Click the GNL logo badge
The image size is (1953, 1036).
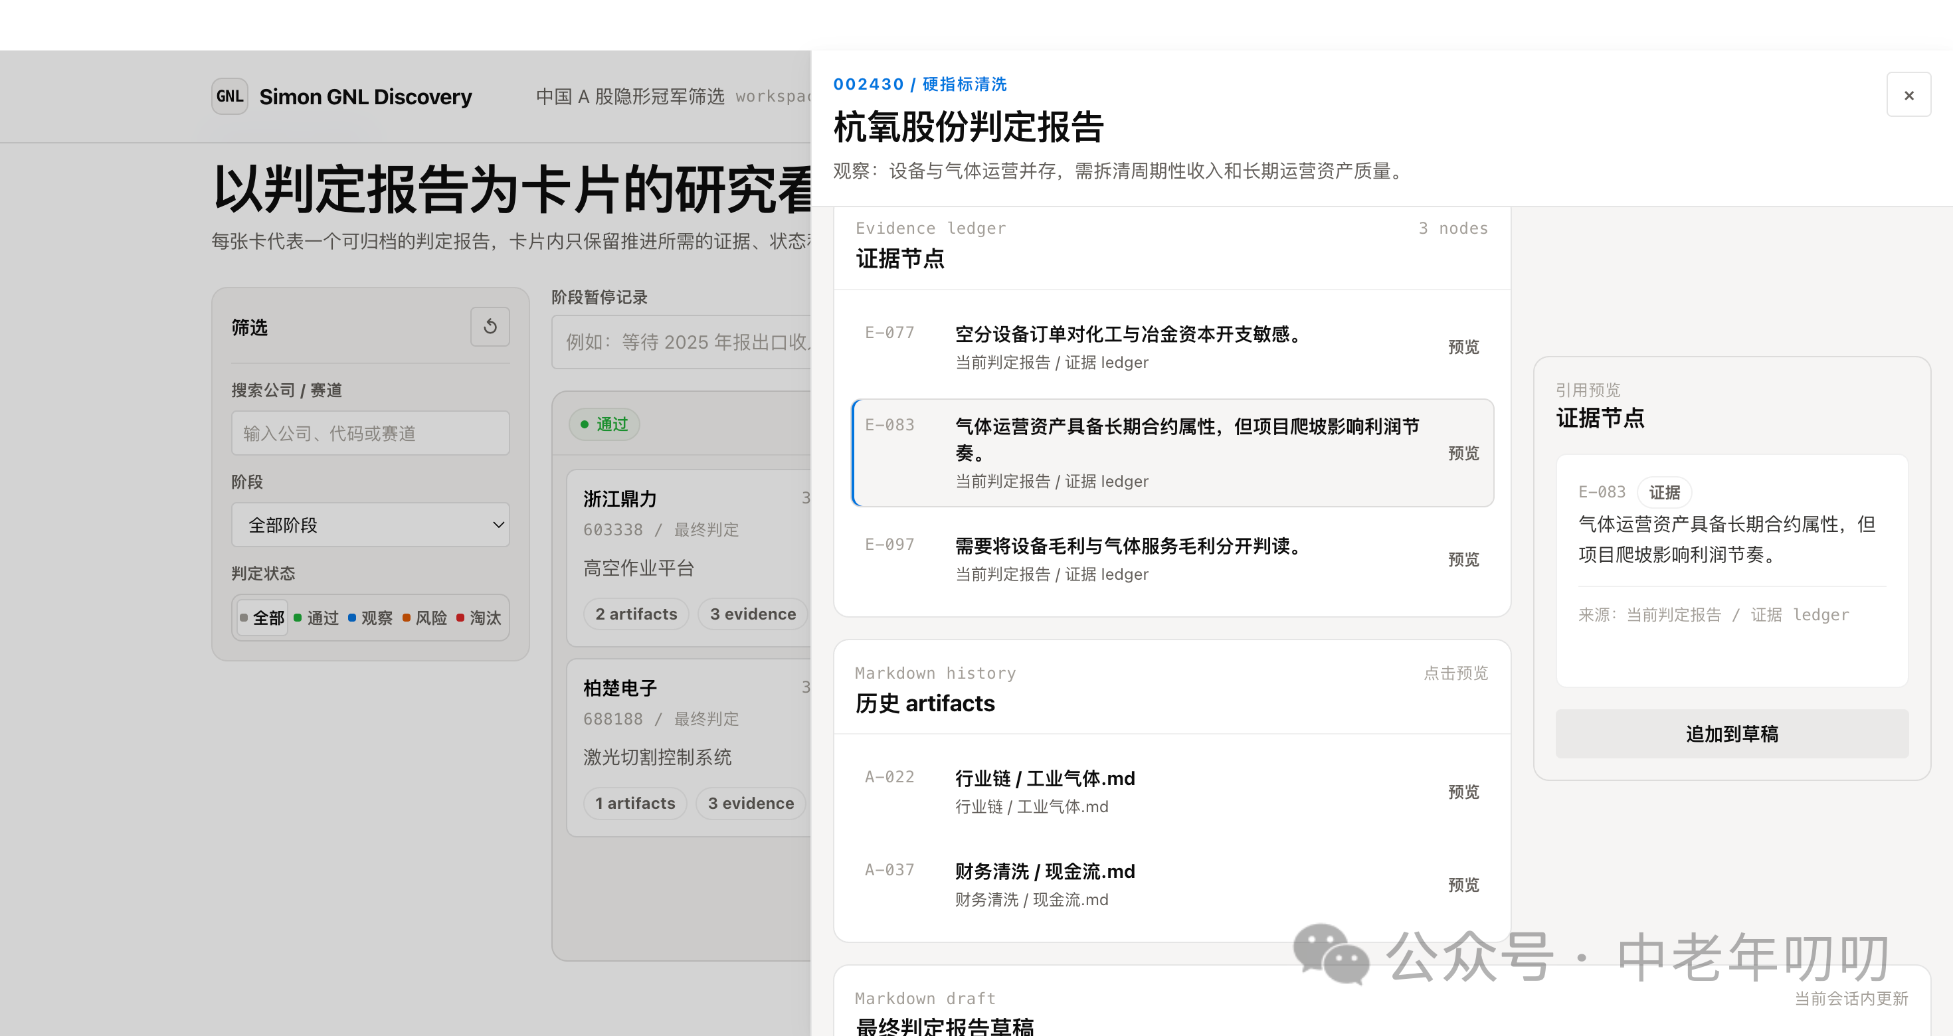230,96
